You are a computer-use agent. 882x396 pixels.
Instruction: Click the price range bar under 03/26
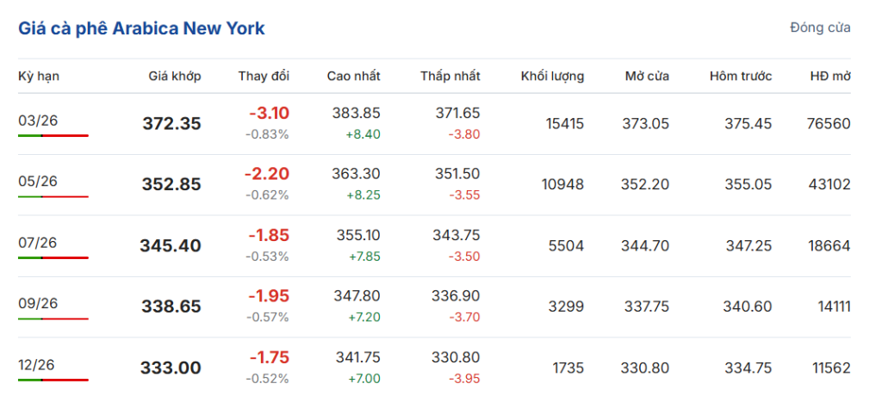53,135
